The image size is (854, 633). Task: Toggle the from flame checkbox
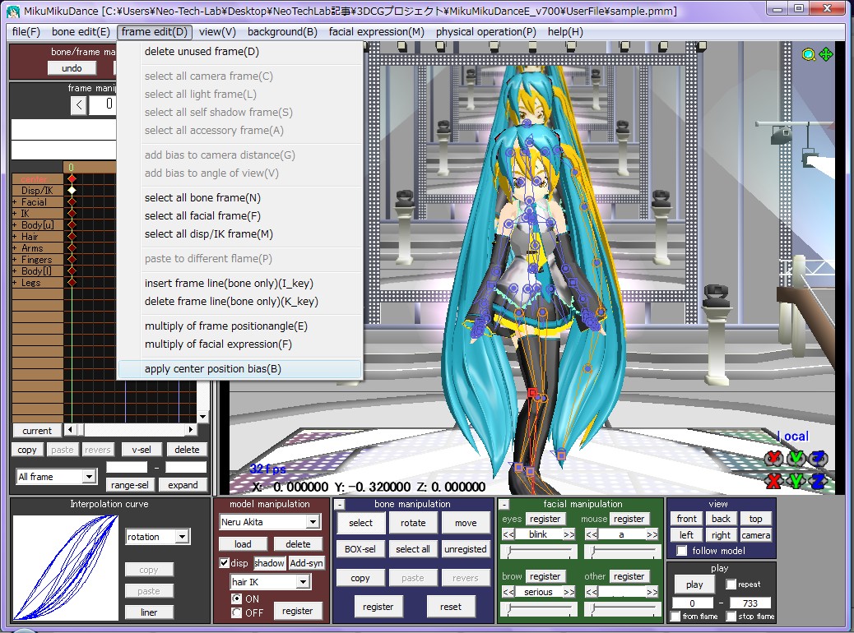(676, 616)
